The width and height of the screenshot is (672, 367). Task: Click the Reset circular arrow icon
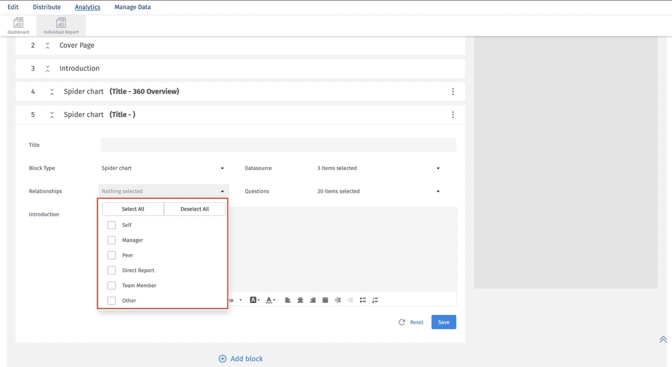point(402,322)
